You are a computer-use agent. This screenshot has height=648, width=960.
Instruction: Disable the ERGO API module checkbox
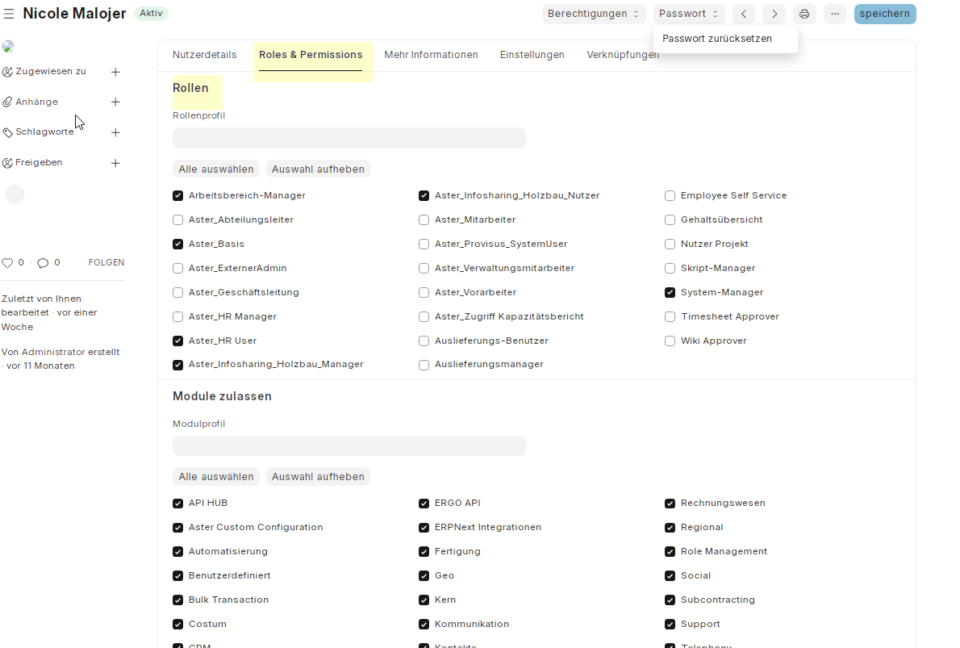click(x=424, y=504)
